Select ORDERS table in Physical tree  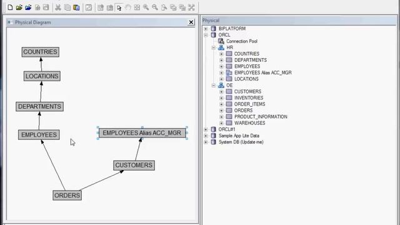pyautogui.click(x=243, y=111)
